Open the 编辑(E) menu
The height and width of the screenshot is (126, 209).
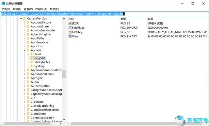point(17,9)
